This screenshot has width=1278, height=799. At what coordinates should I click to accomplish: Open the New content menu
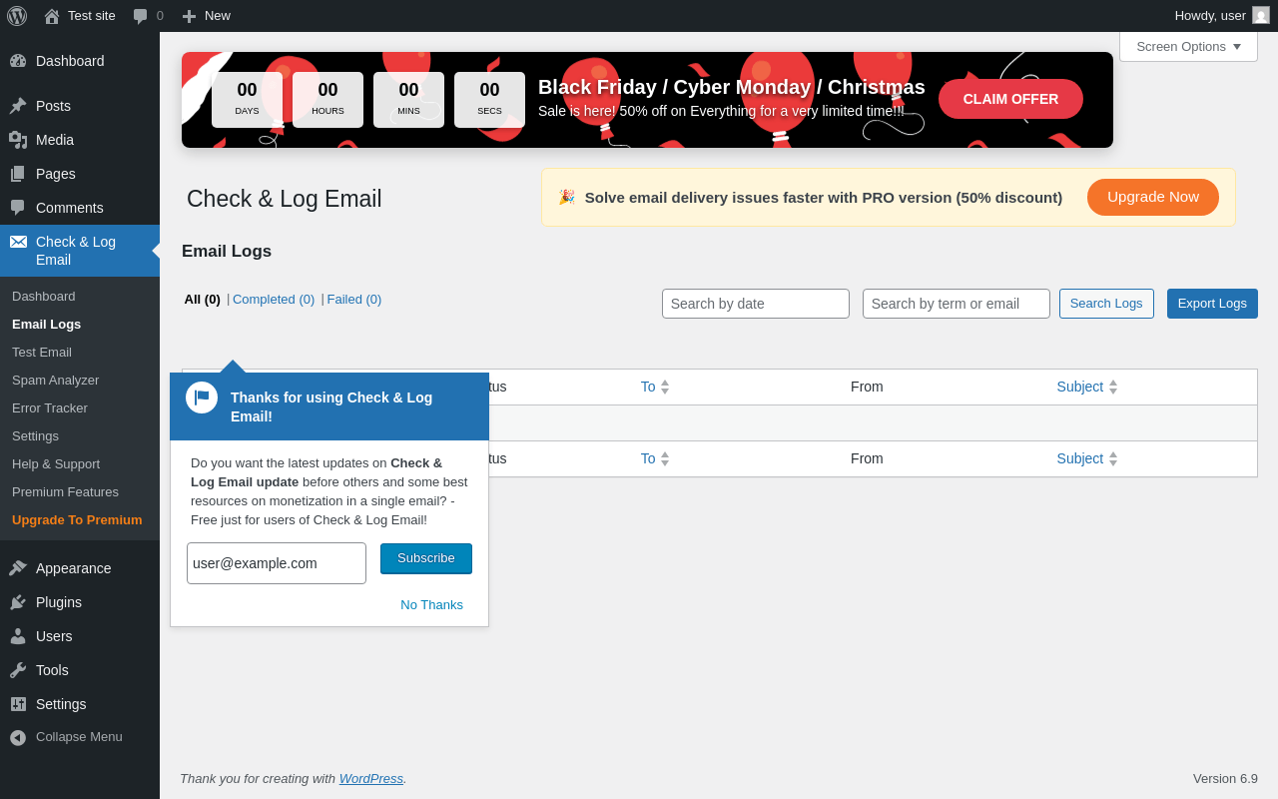[x=207, y=16]
